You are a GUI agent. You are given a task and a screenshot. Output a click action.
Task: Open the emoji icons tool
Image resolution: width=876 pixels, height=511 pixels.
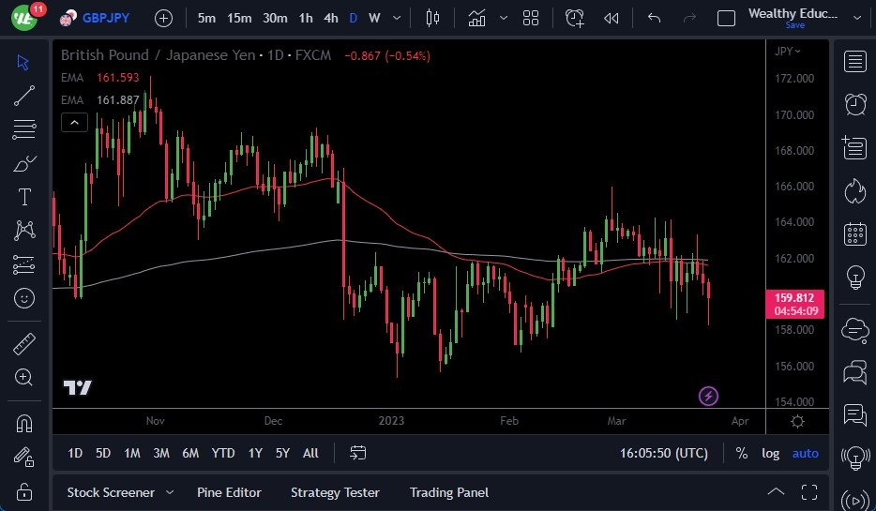(x=24, y=298)
